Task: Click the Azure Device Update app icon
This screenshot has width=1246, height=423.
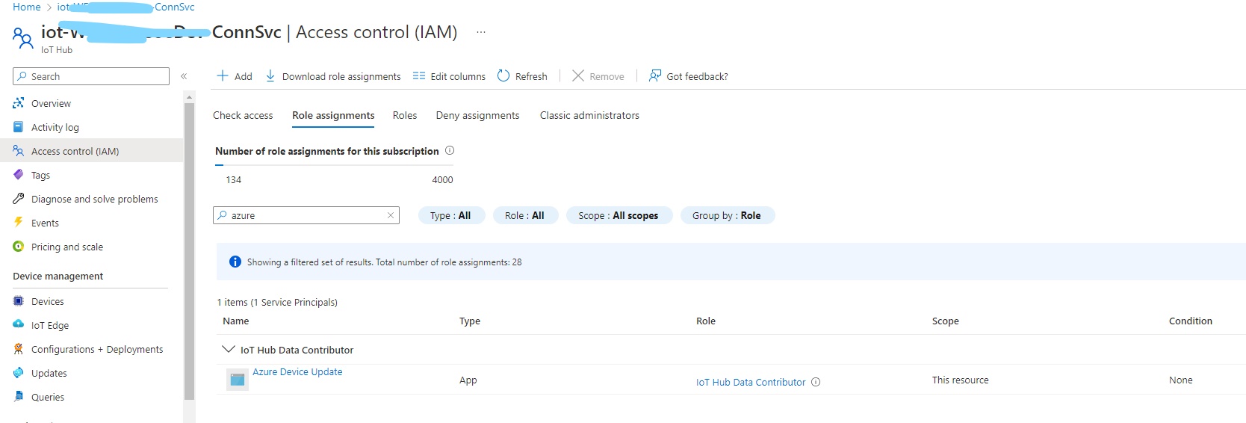Action: 238,380
